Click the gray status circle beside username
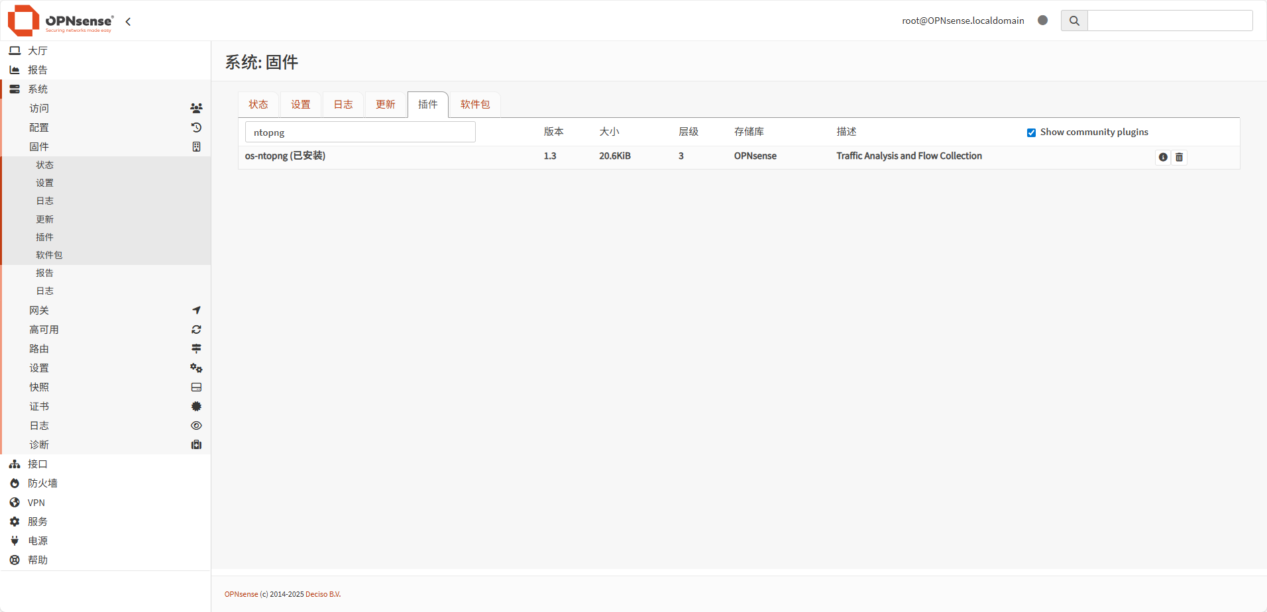This screenshot has height=612, width=1267. point(1042,21)
